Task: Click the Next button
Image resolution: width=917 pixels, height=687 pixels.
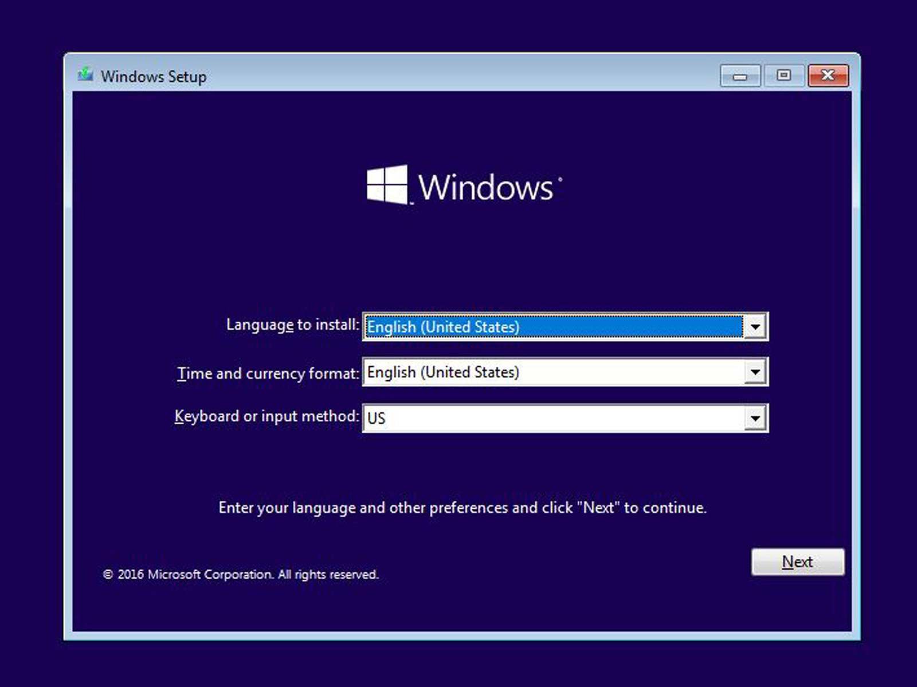Action: (798, 562)
